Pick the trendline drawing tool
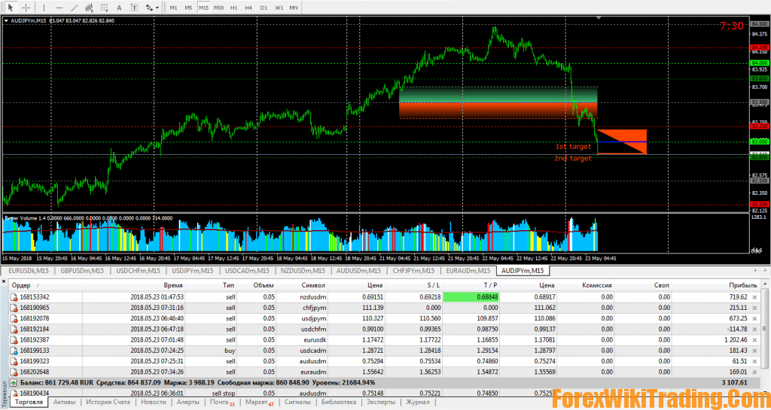This screenshot has height=410, width=771. click(x=75, y=8)
